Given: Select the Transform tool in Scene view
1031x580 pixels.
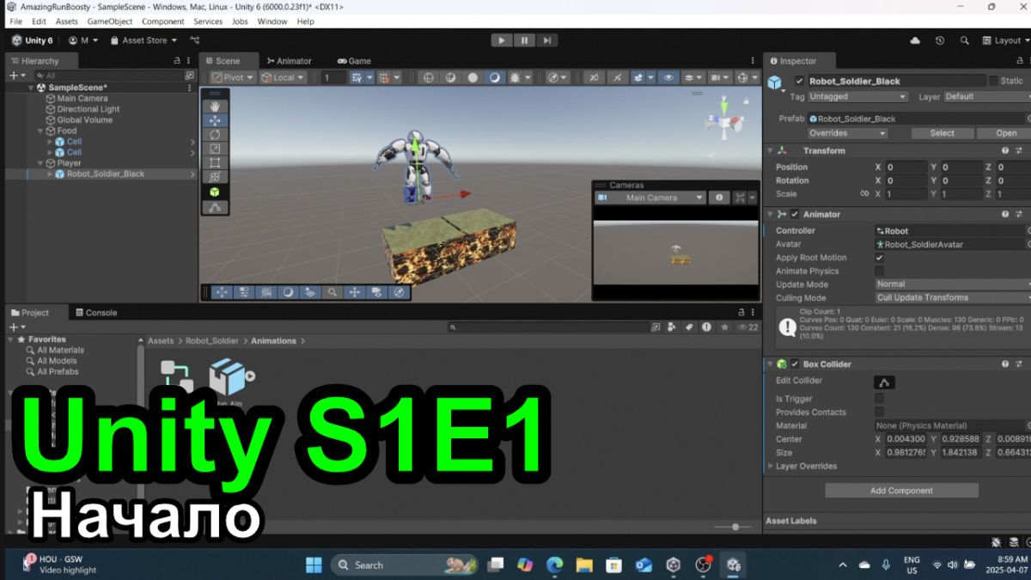Looking at the screenshot, I should point(214,177).
